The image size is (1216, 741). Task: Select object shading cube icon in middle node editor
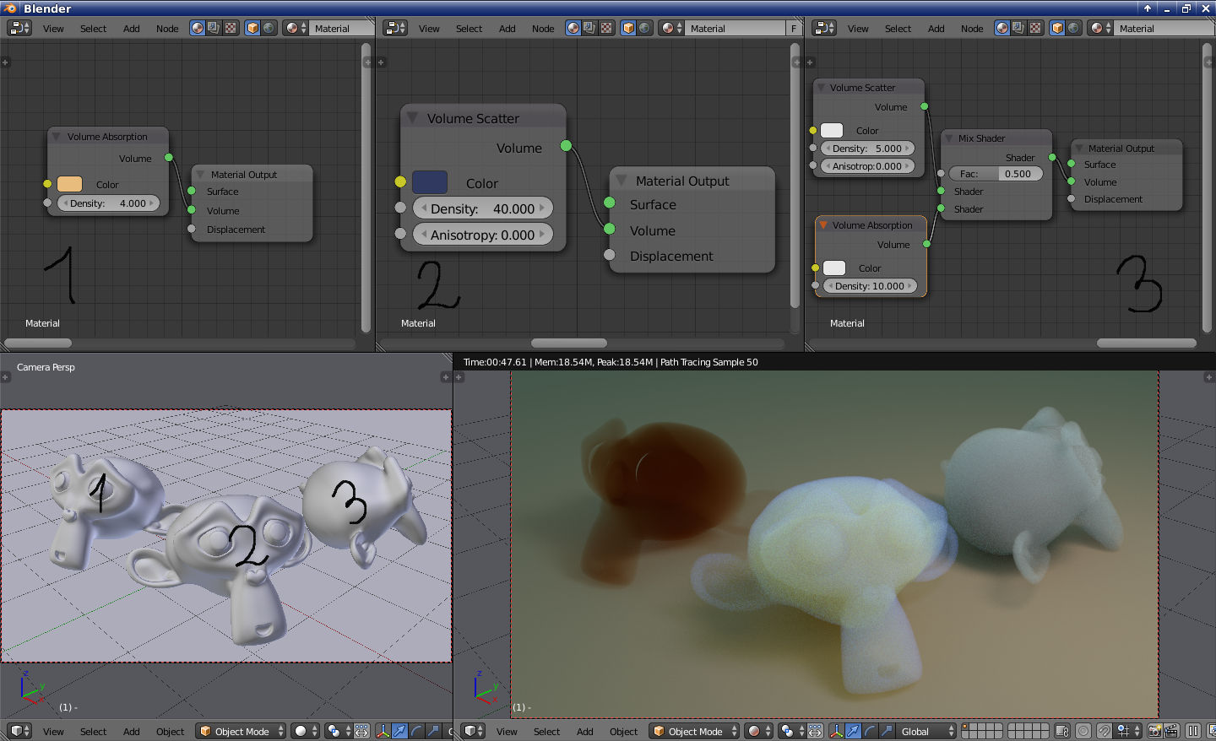coord(627,28)
